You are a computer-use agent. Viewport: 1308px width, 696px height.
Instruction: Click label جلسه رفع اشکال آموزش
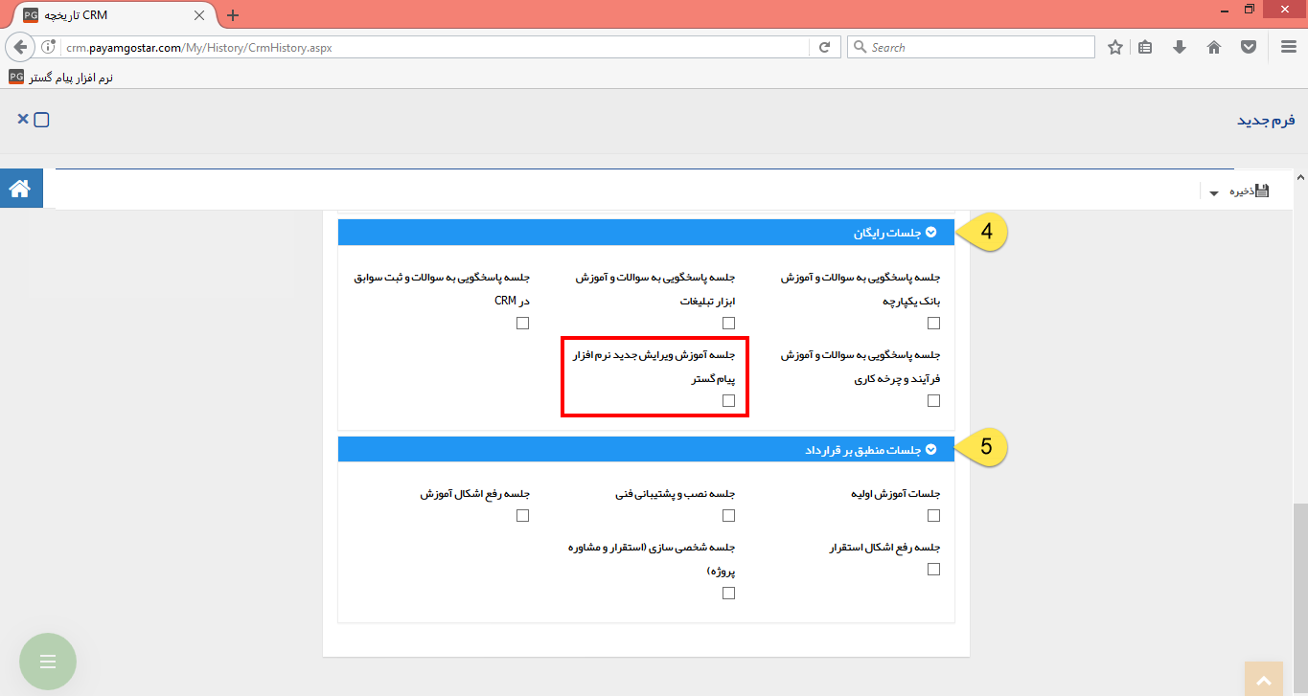coord(474,494)
